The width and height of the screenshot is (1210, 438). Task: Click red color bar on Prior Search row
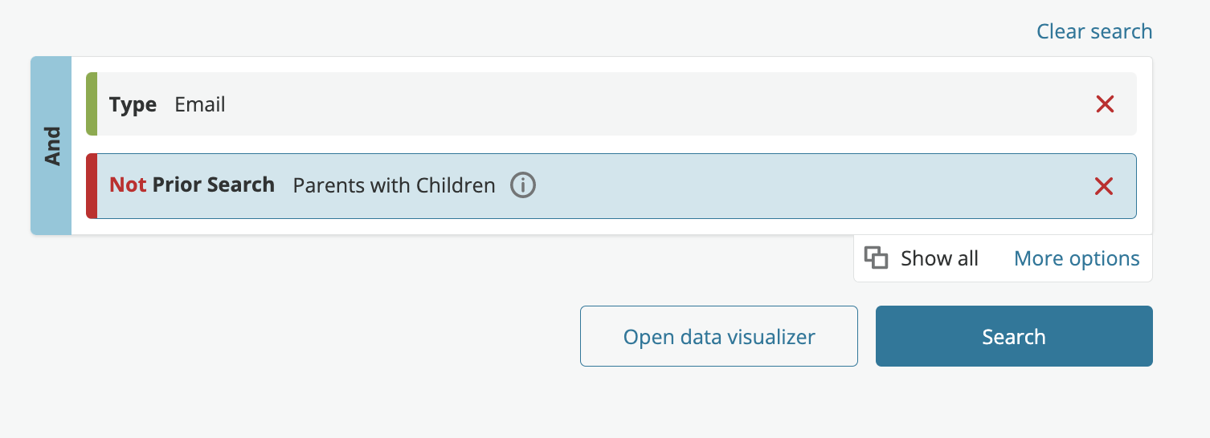(x=92, y=186)
